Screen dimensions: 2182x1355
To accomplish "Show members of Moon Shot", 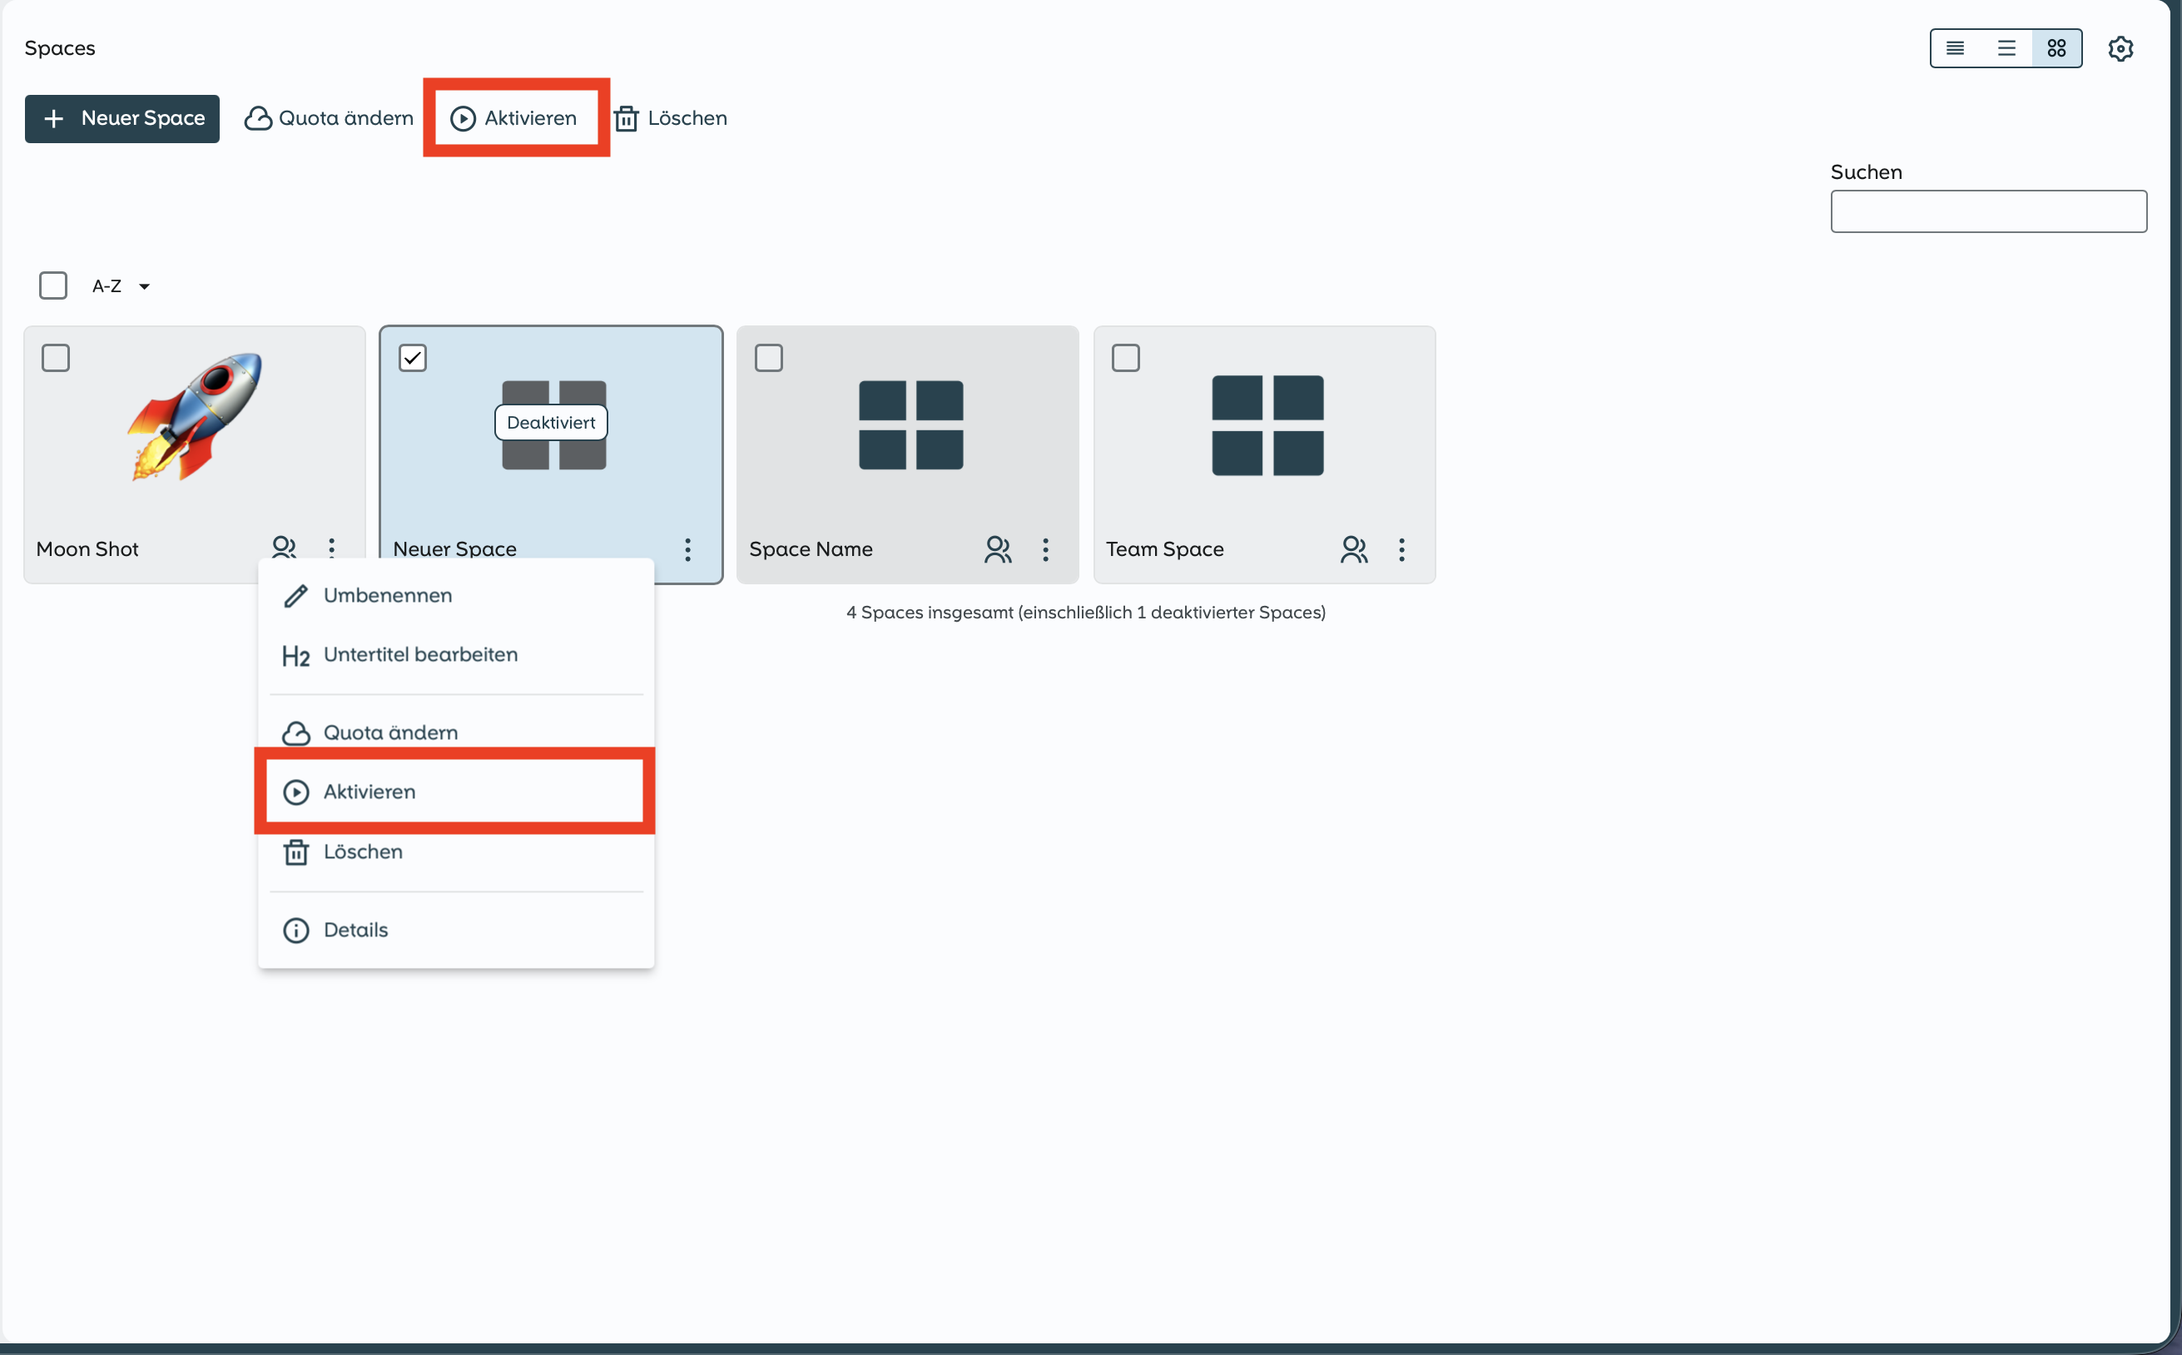I will 284,547.
